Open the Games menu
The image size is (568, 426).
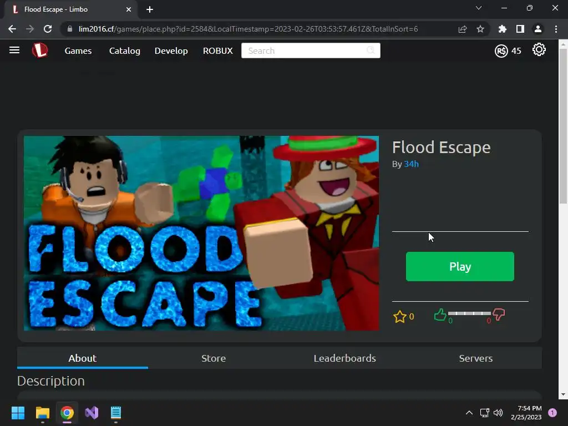(78, 50)
